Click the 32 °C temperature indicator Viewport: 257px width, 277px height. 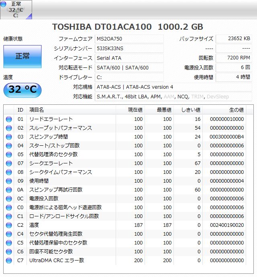point(22,90)
